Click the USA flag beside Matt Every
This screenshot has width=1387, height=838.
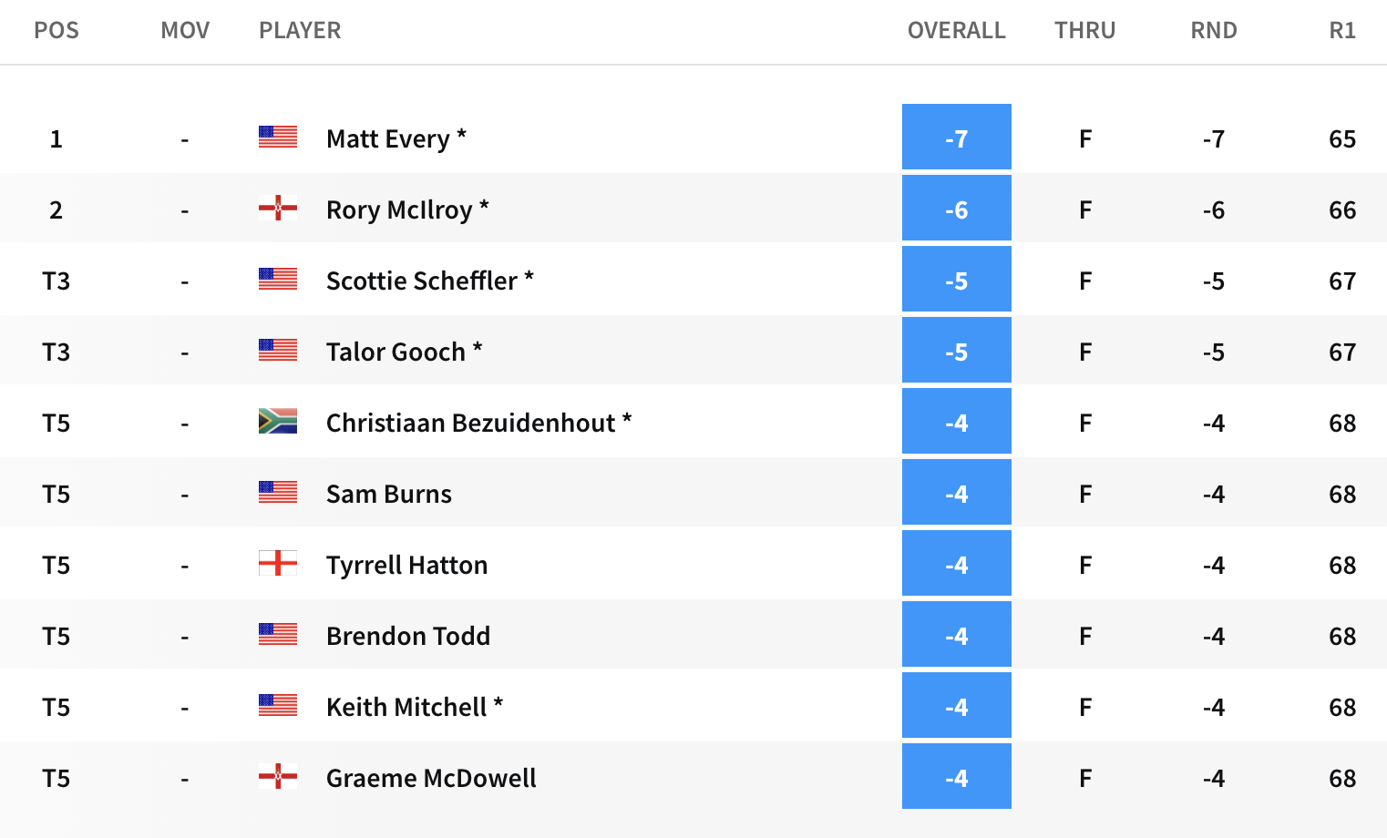point(278,137)
